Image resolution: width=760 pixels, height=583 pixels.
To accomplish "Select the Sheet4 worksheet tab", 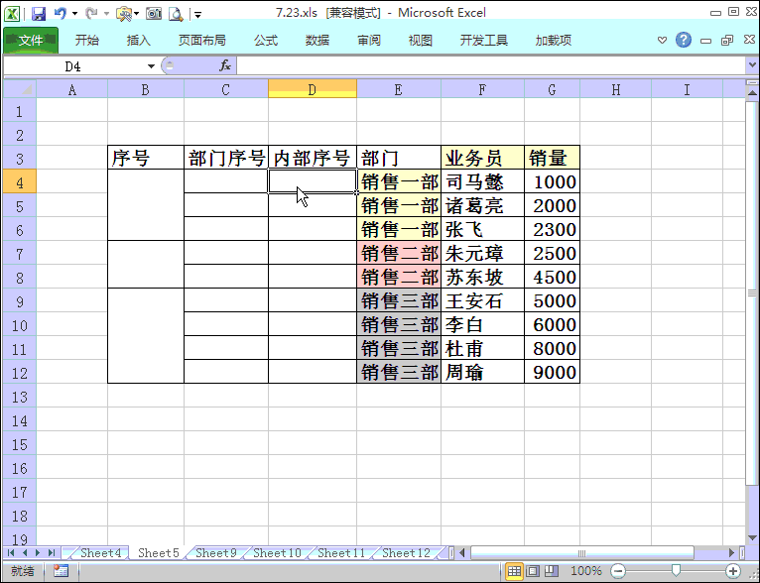I will pyautogui.click(x=100, y=553).
